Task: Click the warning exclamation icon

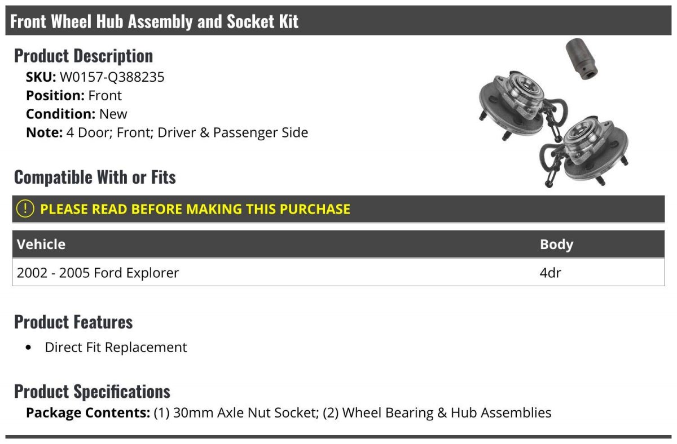Action: 25,209
